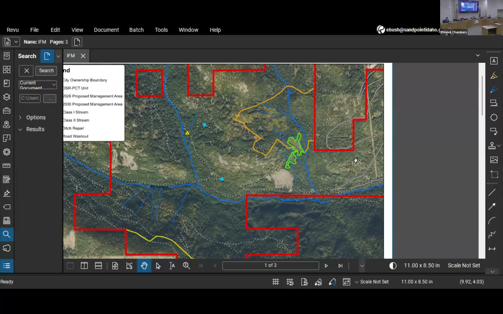
Task: Click the vertical scrollbar of the document
Action: [482, 96]
